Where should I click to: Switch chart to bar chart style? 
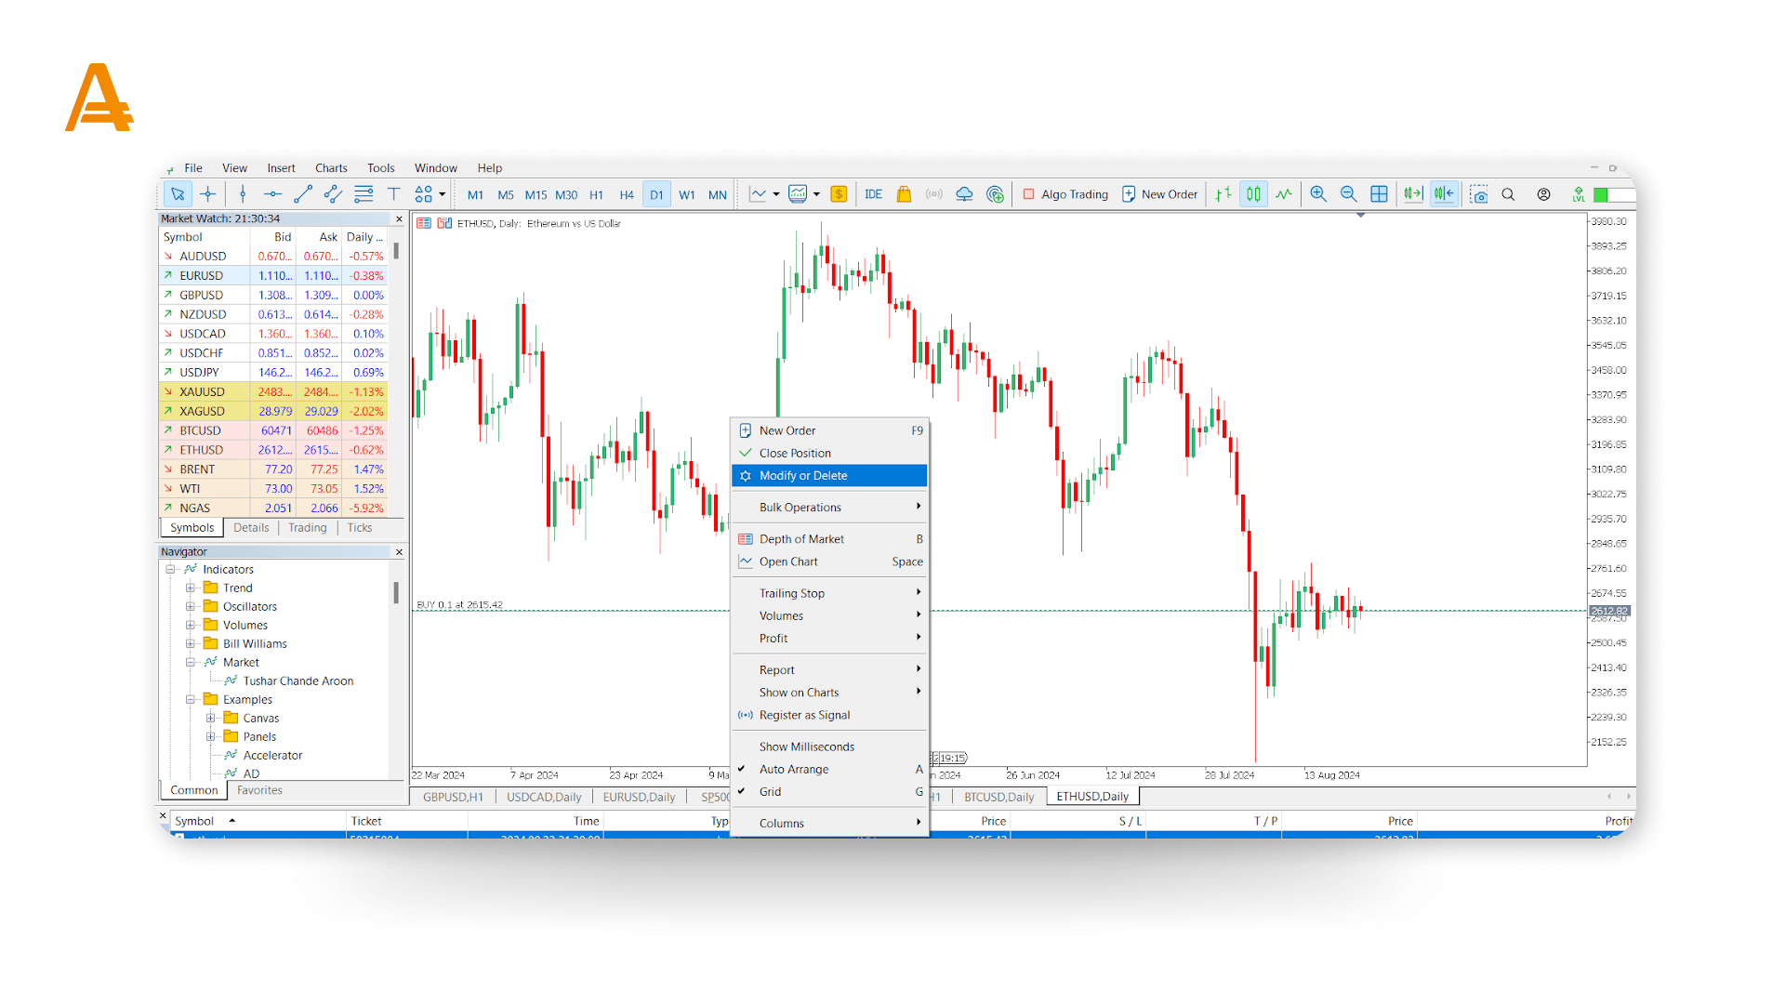[x=1223, y=194]
